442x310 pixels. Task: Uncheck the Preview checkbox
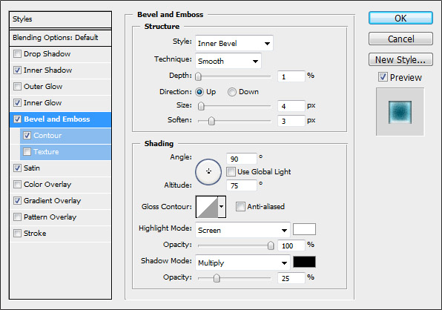(383, 77)
